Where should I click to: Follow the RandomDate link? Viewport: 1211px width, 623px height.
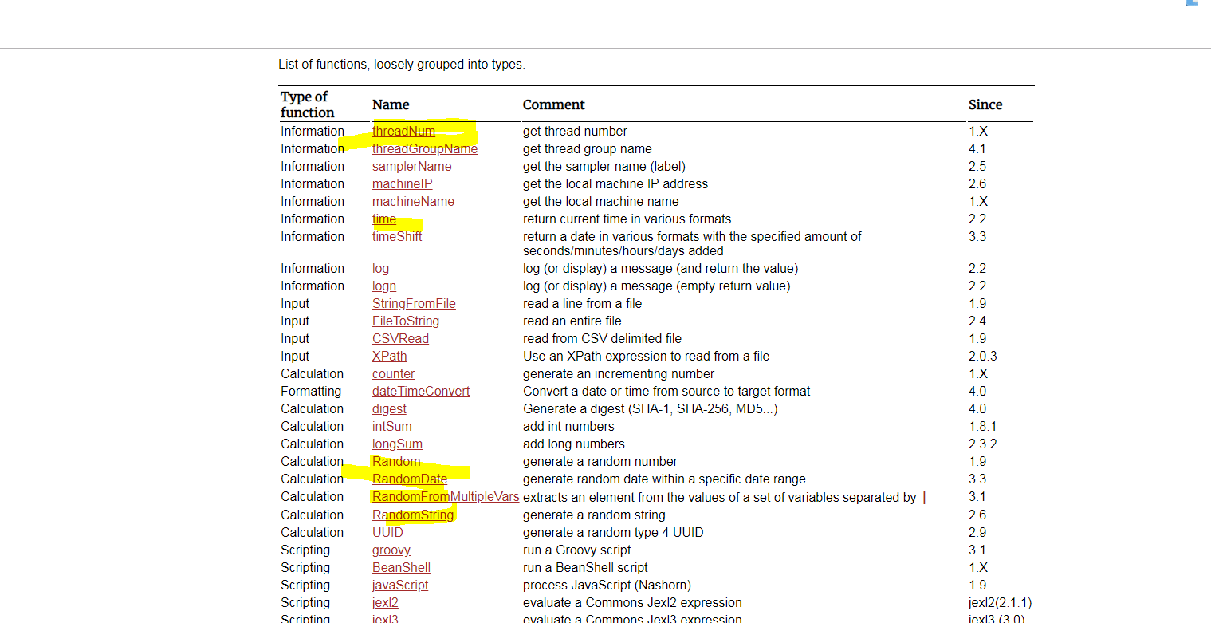point(410,479)
